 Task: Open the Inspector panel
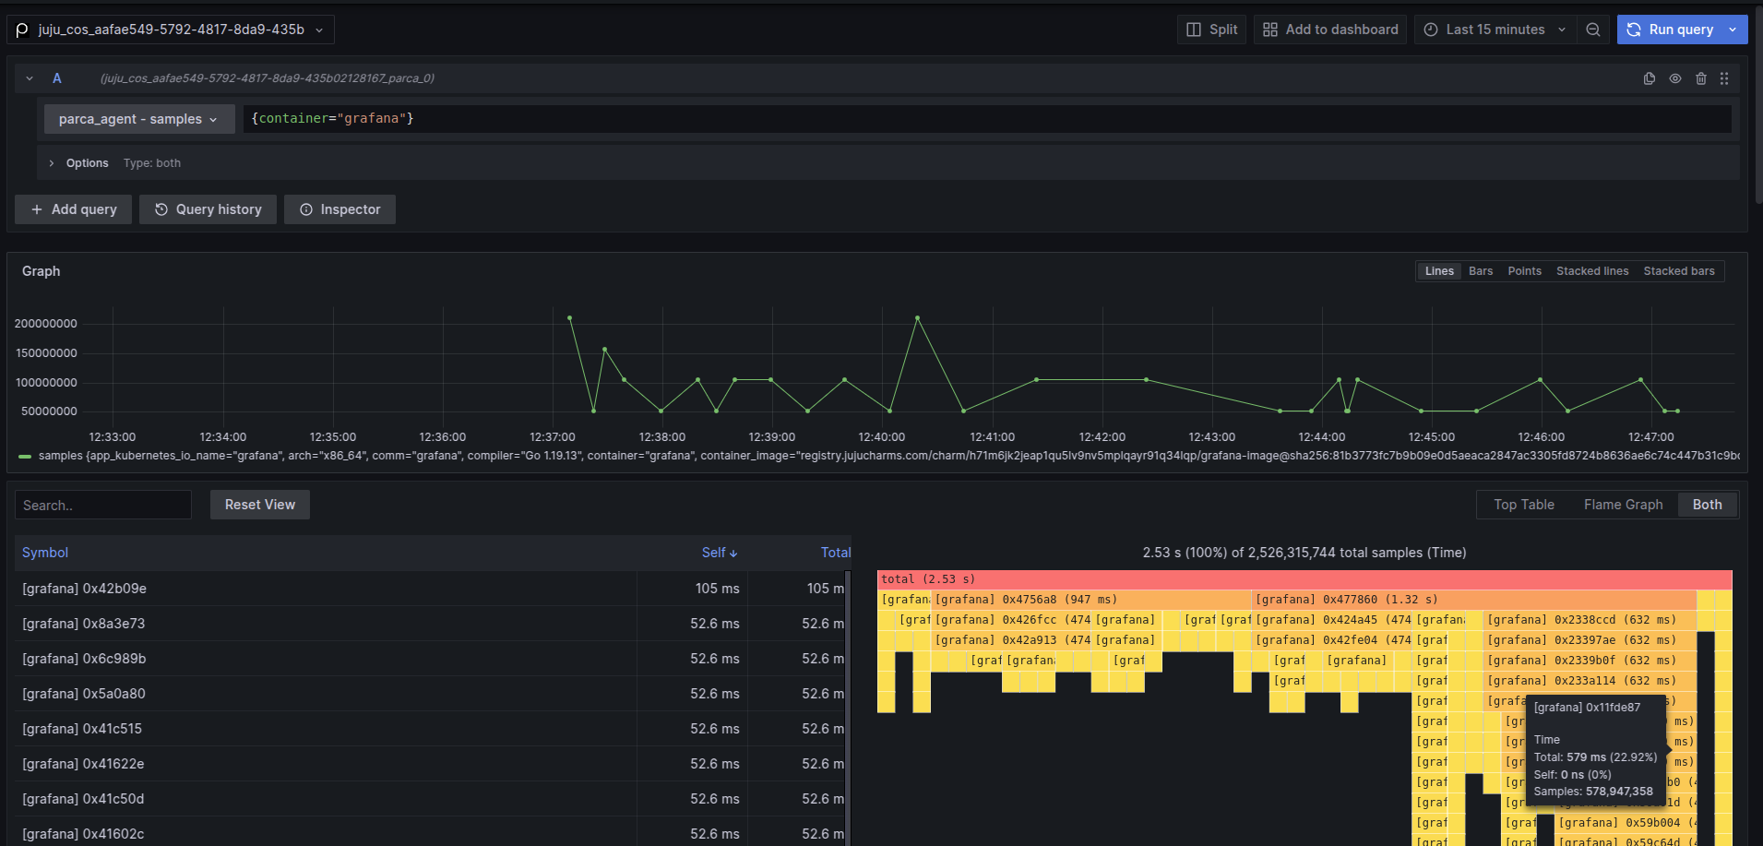click(x=339, y=209)
